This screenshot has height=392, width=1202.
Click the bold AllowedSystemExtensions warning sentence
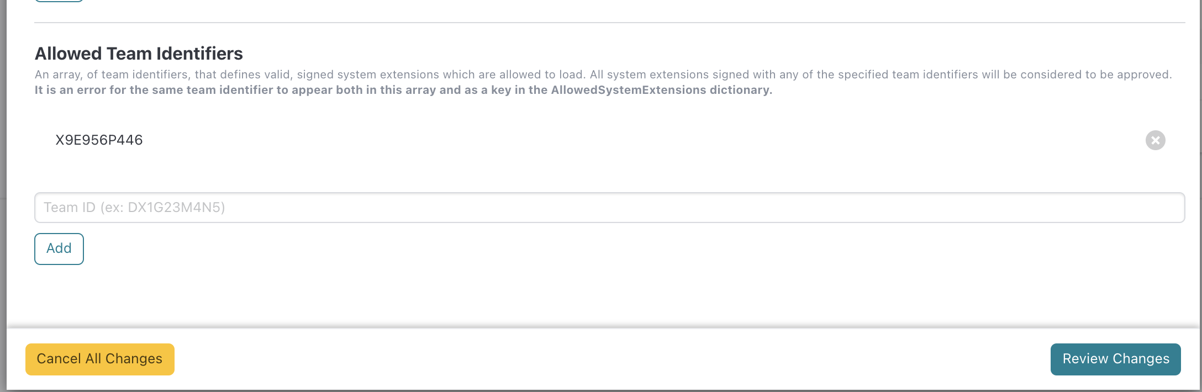coord(403,90)
